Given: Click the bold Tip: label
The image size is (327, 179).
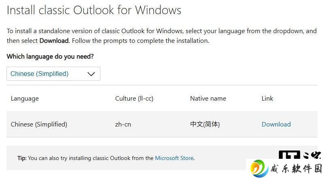Looking at the screenshot, I should point(22,158).
